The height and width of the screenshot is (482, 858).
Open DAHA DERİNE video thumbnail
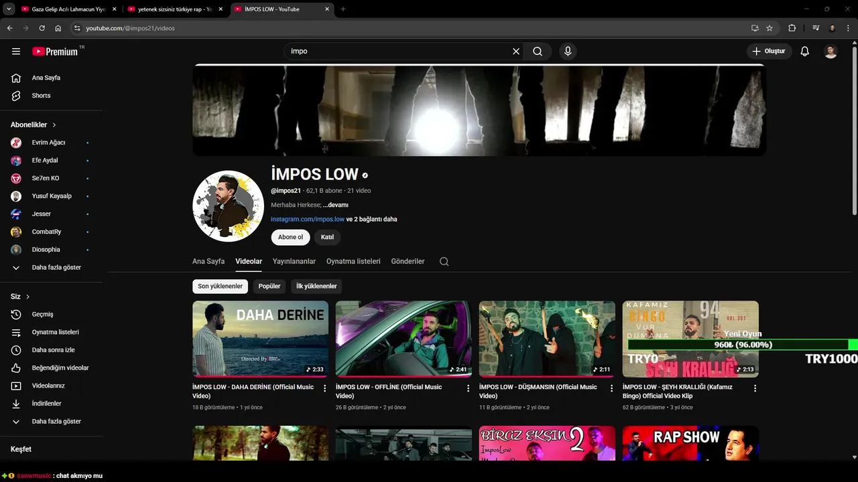[x=260, y=339]
